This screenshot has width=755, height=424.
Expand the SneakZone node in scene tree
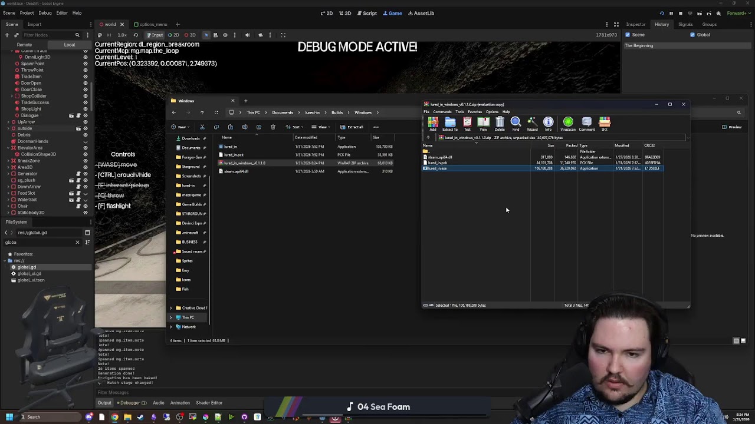coord(7,161)
